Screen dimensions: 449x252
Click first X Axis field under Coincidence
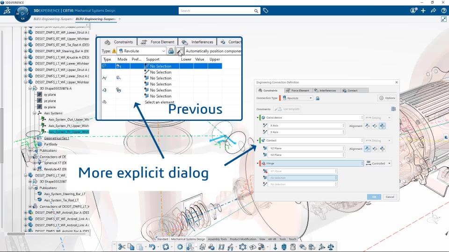(x=306, y=126)
